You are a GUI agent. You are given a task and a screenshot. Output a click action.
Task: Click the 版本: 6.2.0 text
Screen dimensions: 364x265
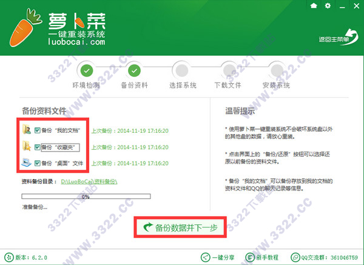coord(31,258)
